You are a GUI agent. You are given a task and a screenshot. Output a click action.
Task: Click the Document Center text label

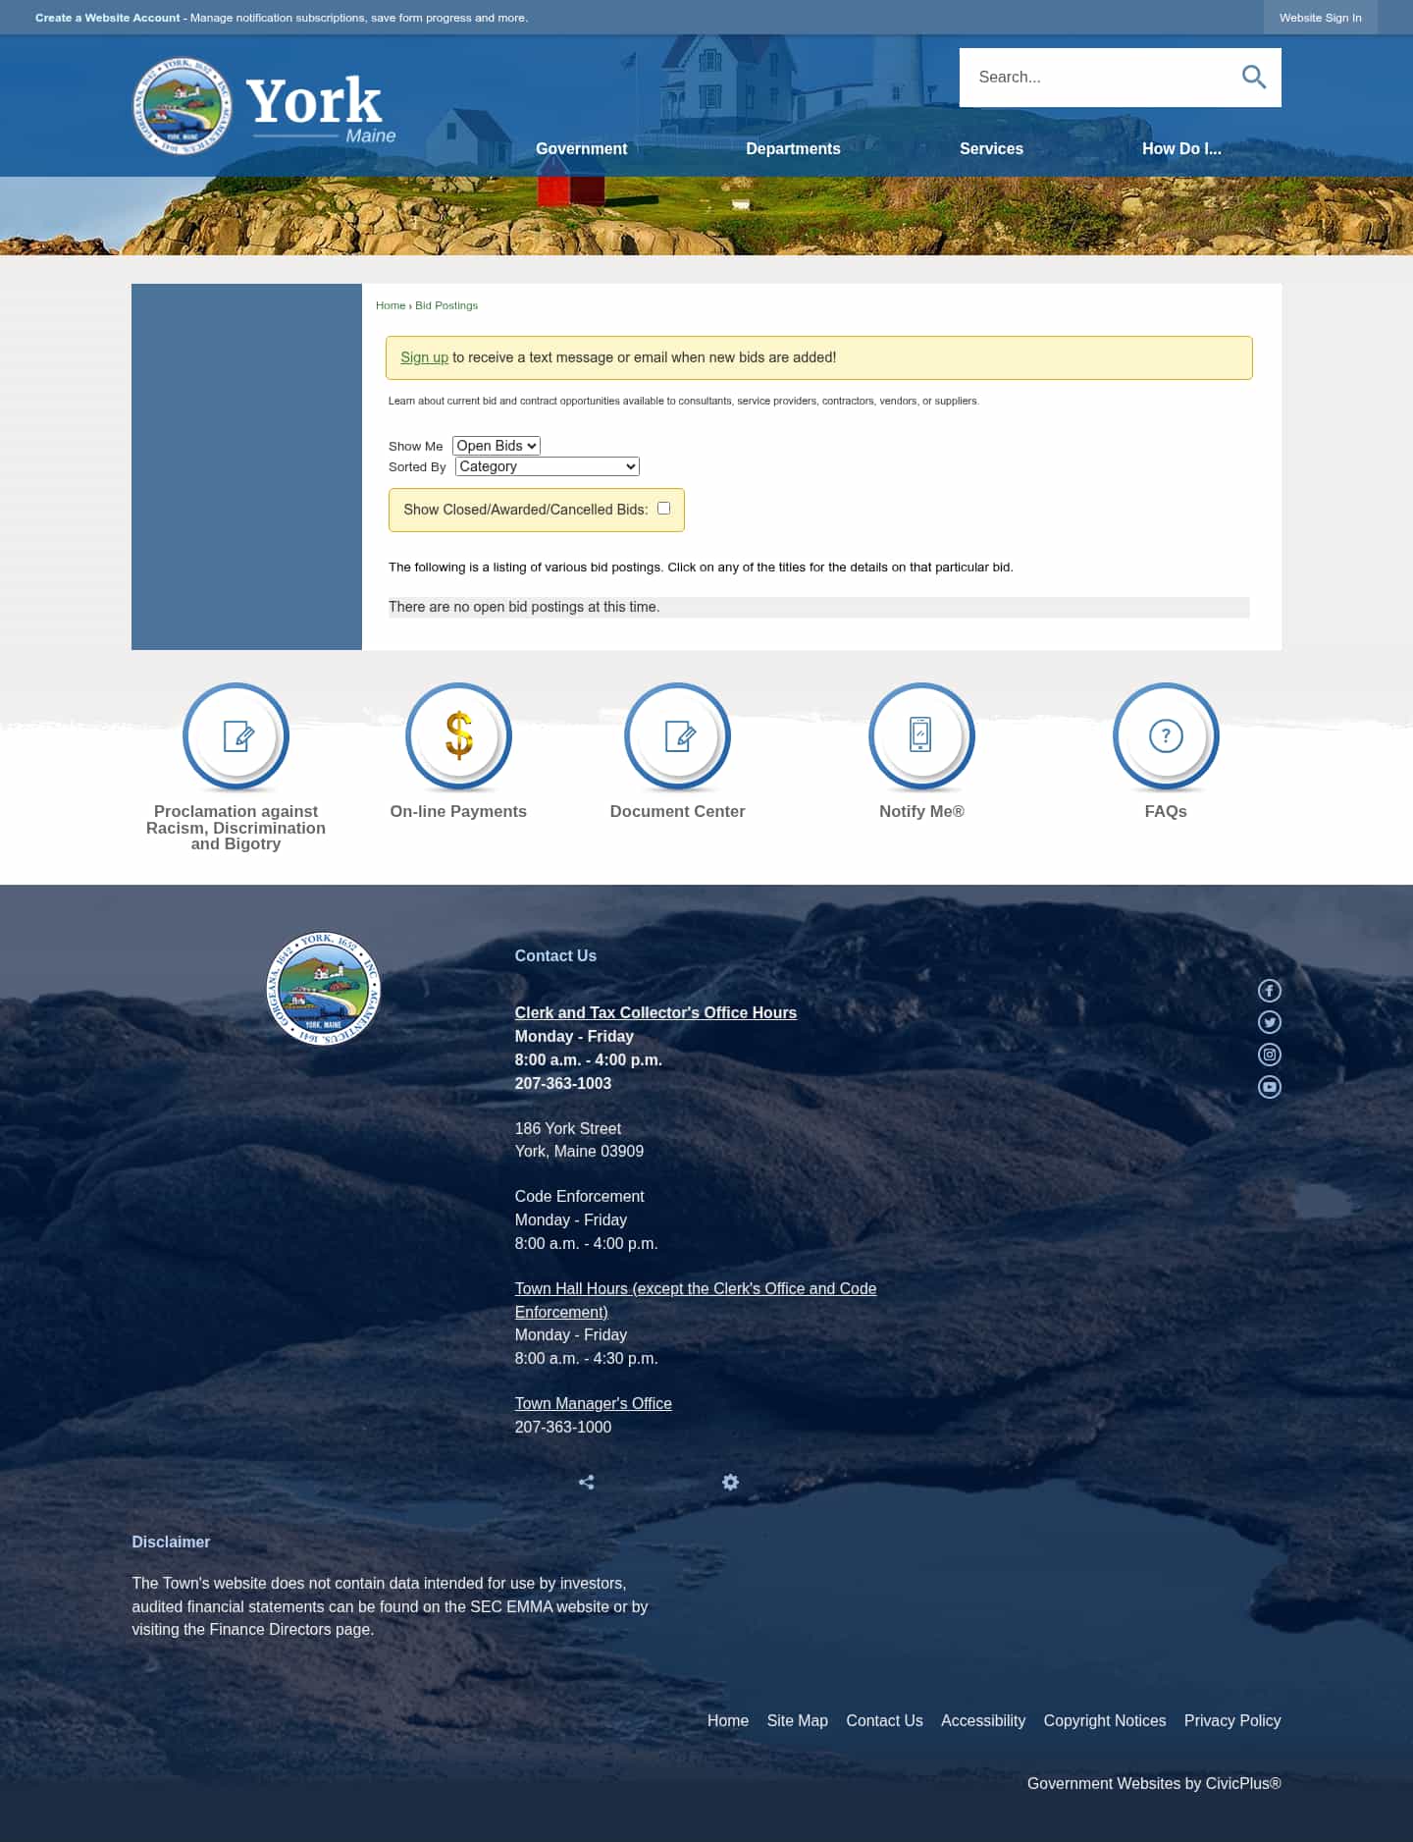[x=677, y=811]
